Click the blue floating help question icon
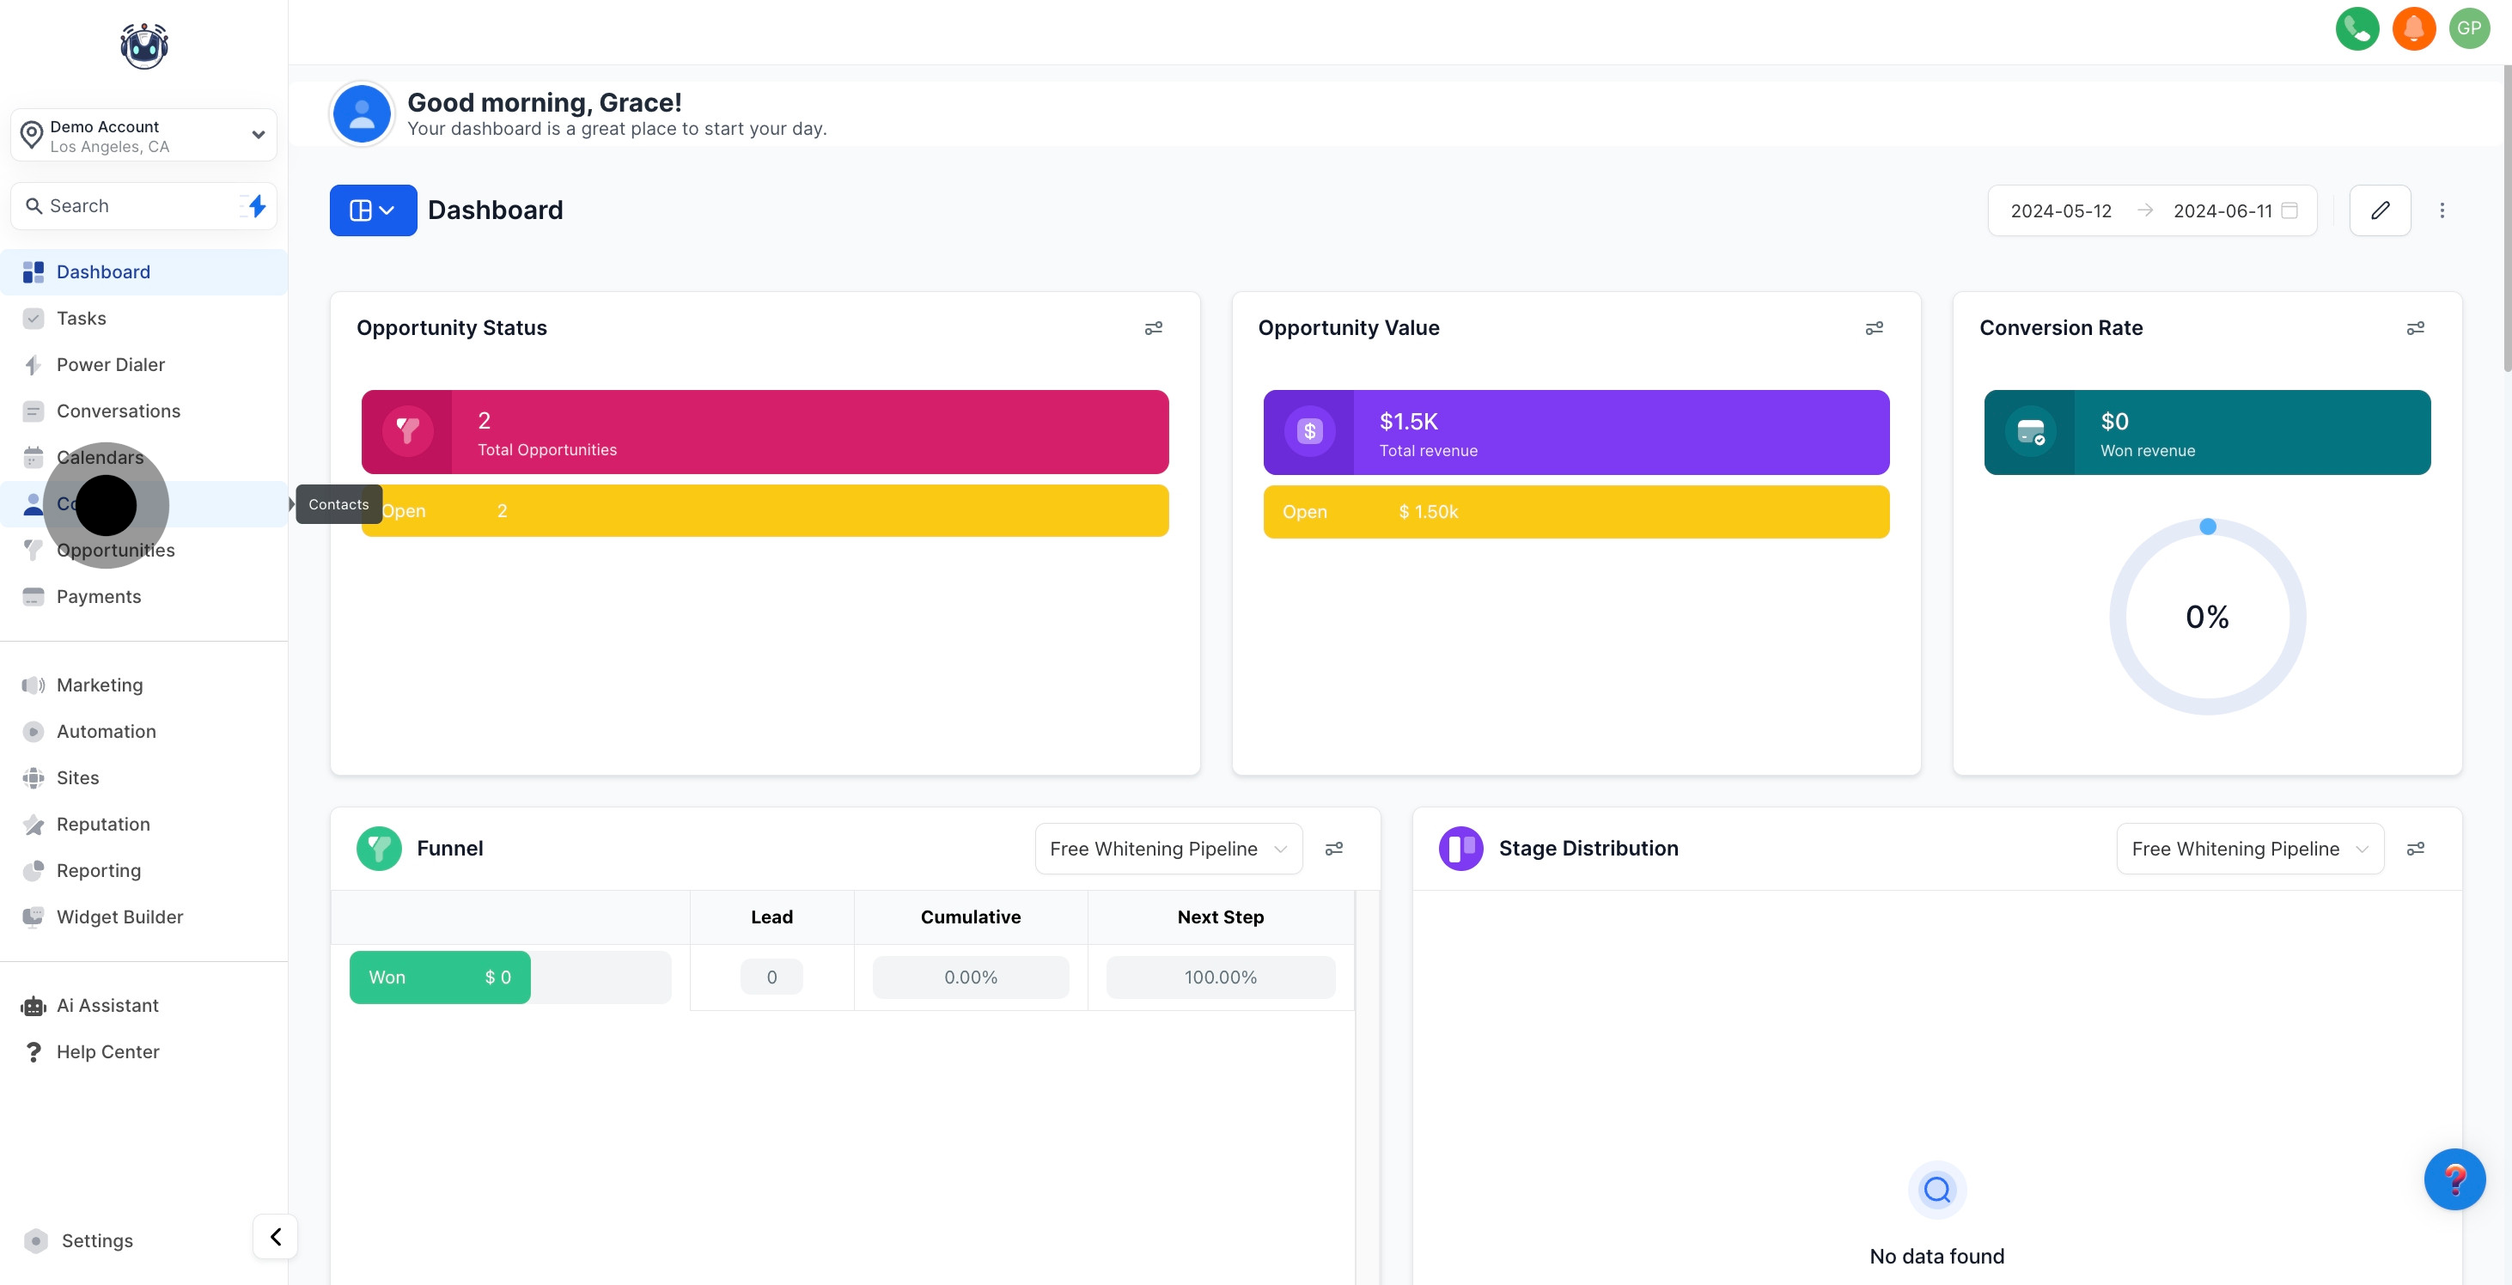Screen dimensions: 2512x1285 click(2454, 1178)
